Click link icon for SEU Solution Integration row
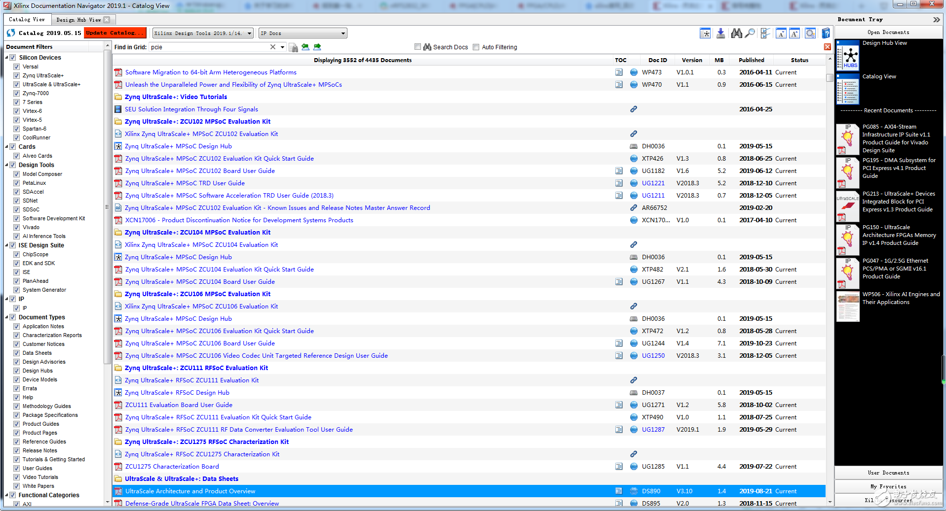 (634, 109)
